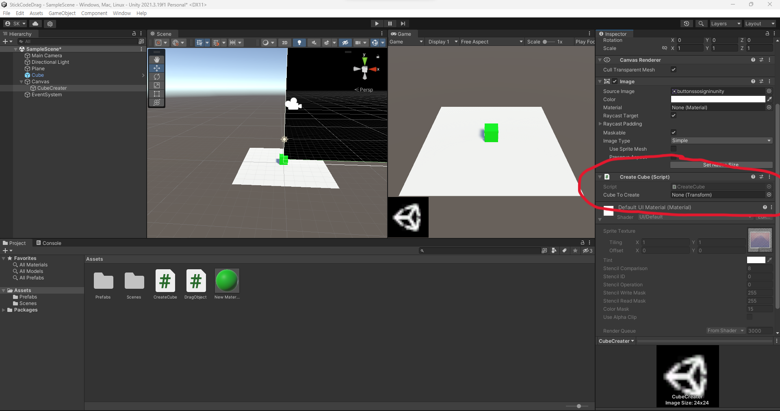
Task: Click the Pause button
Action: (x=390, y=24)
